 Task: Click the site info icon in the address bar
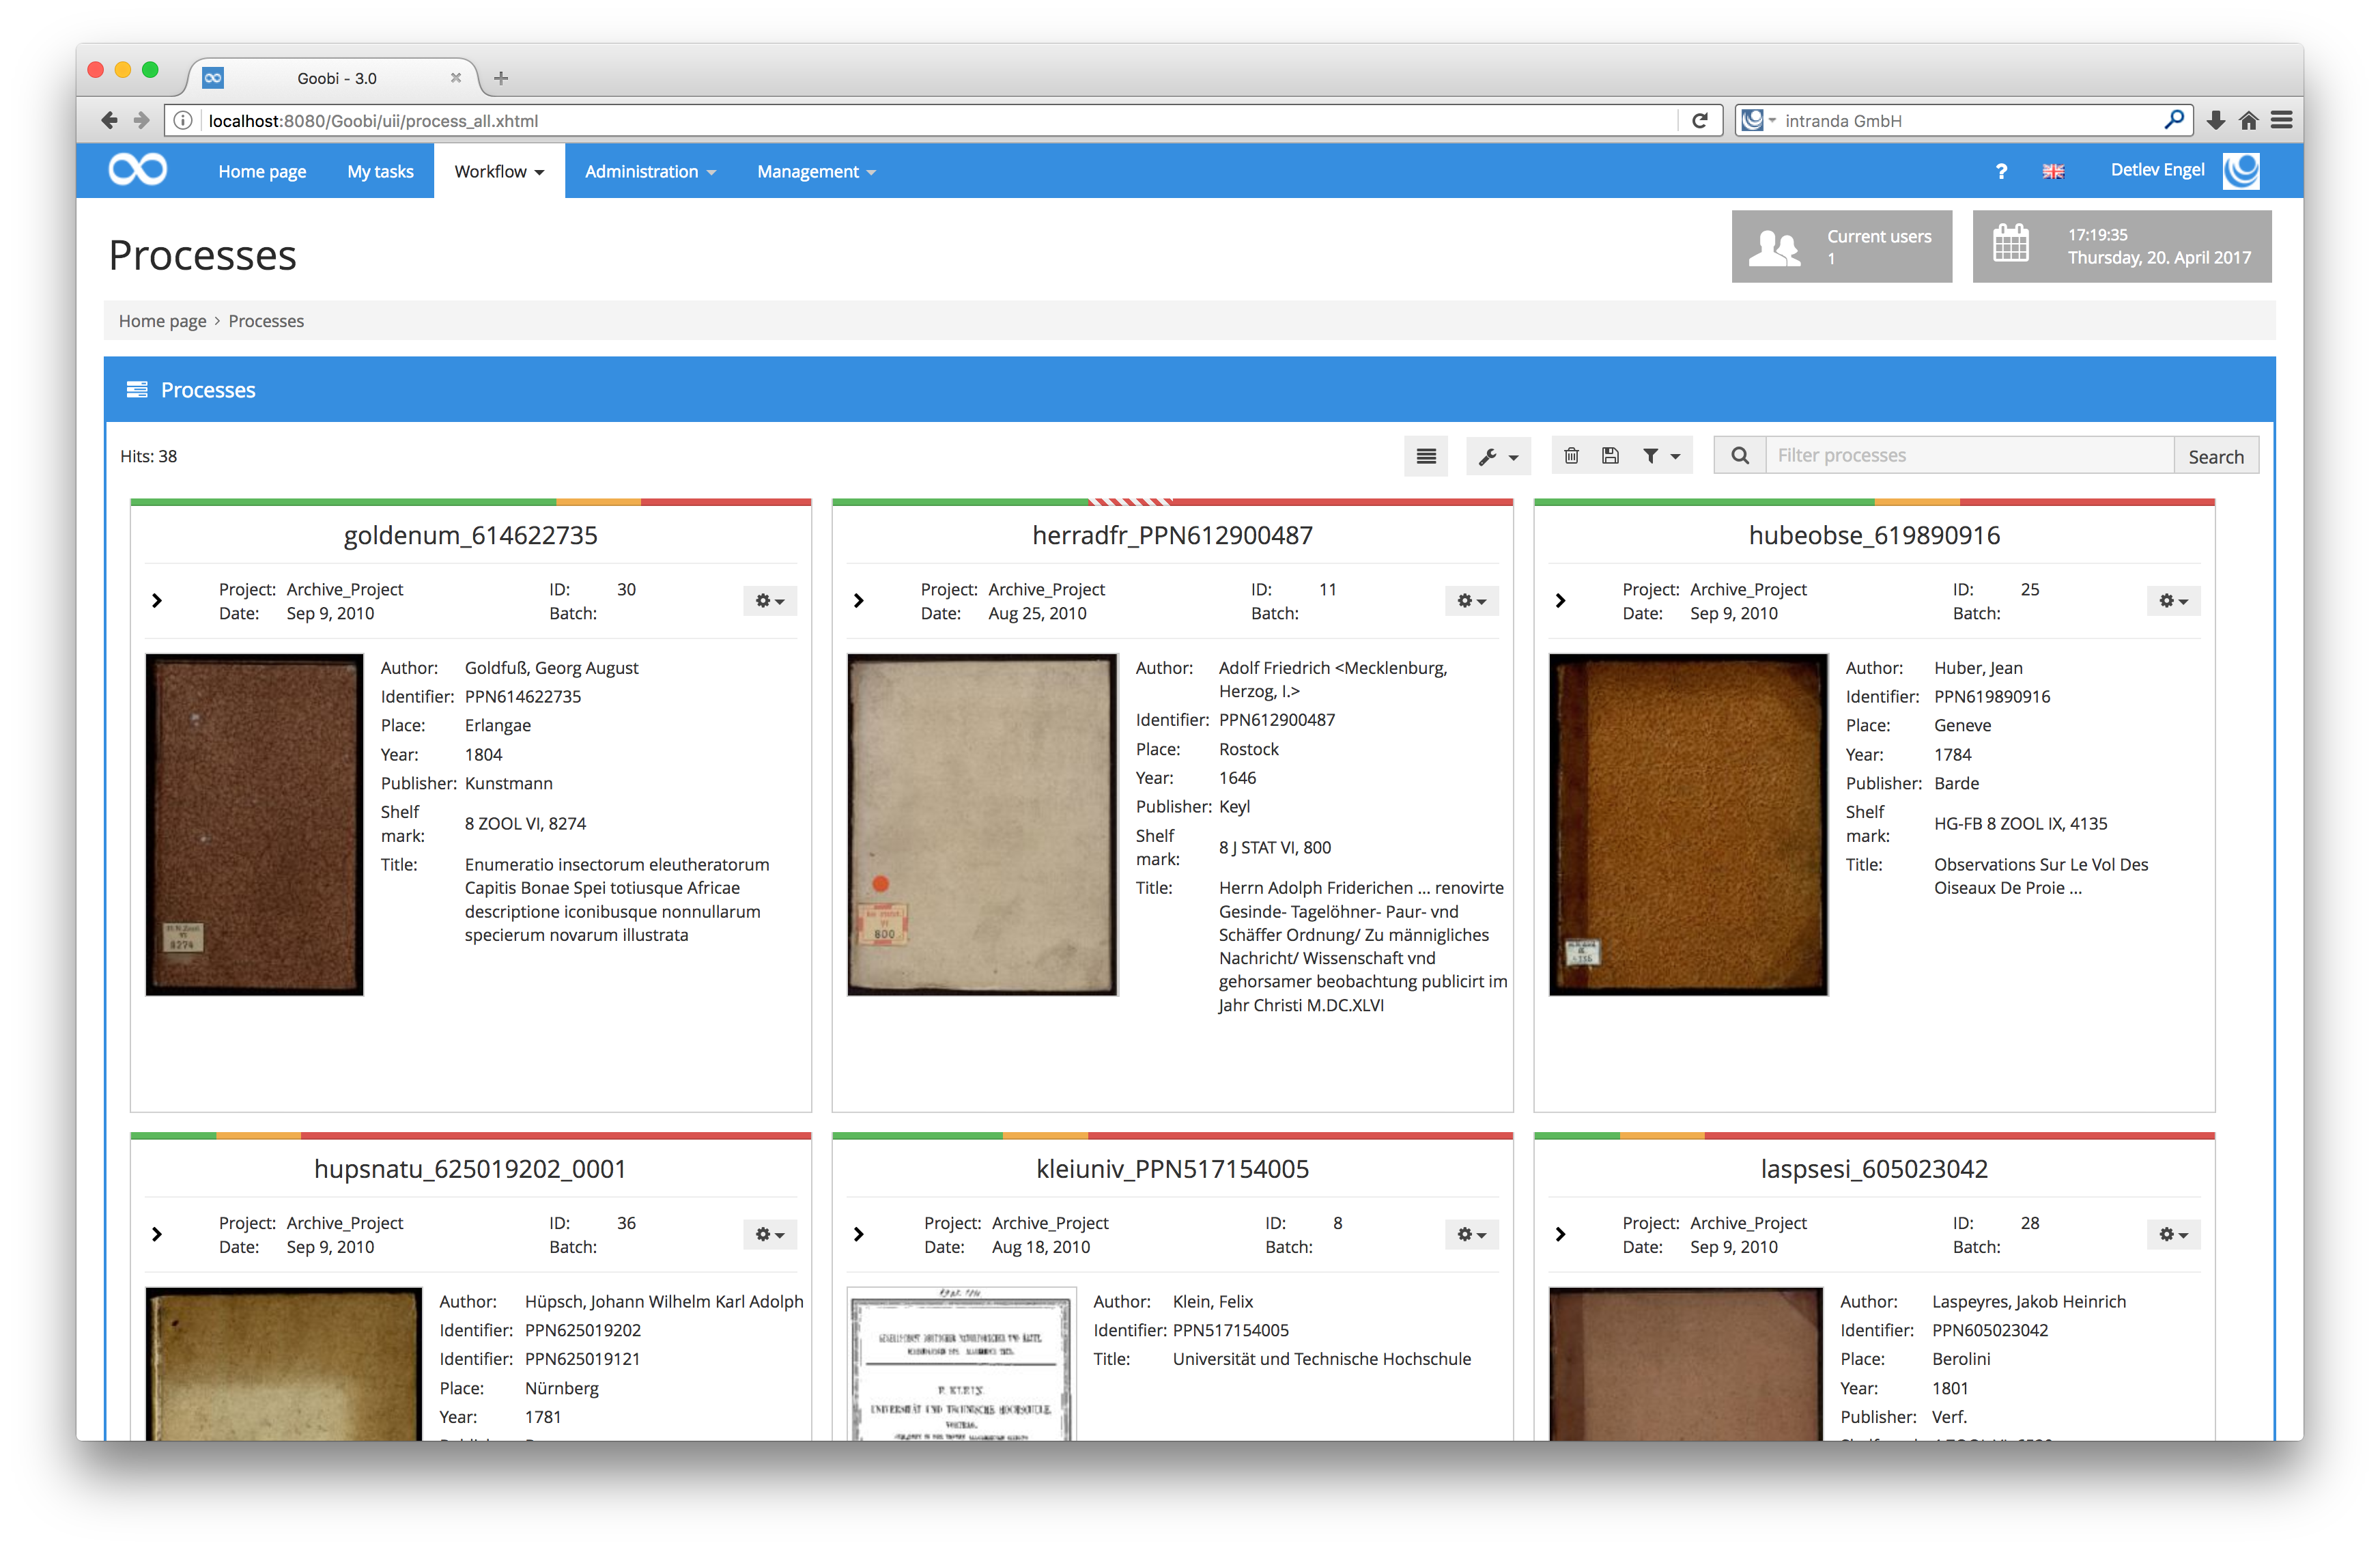[x=183, y=121]
